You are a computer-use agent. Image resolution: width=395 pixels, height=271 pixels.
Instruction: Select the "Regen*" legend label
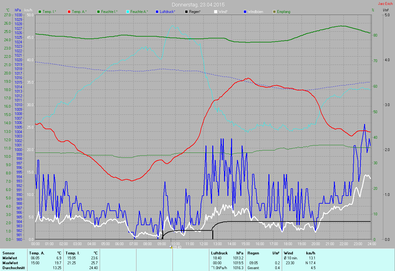pos(195,12)
